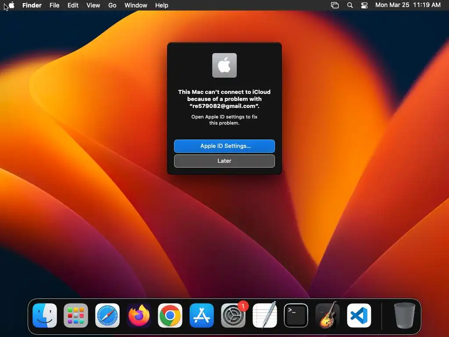
Task: Launch TextEdit from the Dock
Action: [264, 315]
